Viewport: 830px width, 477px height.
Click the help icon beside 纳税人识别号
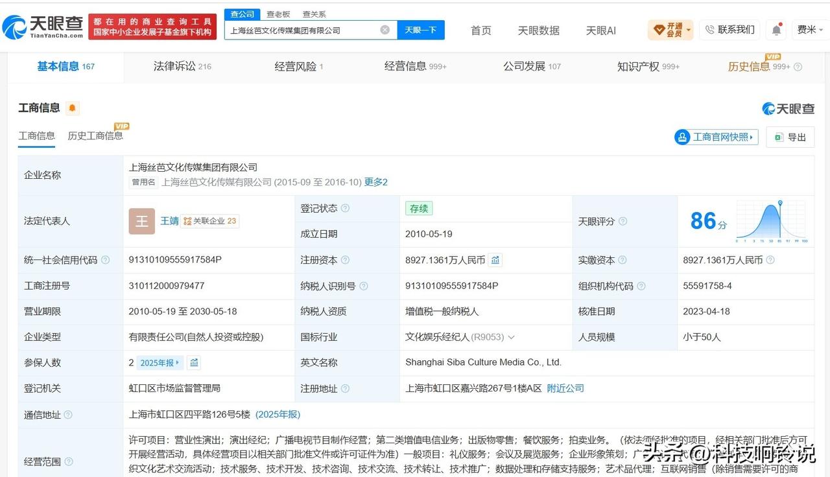[363, 286]
